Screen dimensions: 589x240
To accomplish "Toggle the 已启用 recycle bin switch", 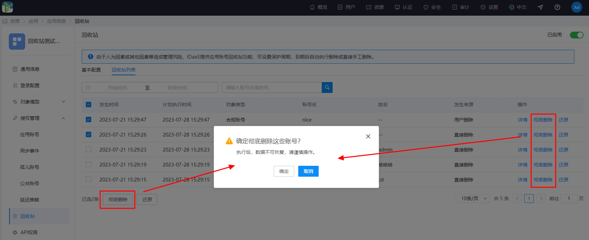I will click(577, 35).
